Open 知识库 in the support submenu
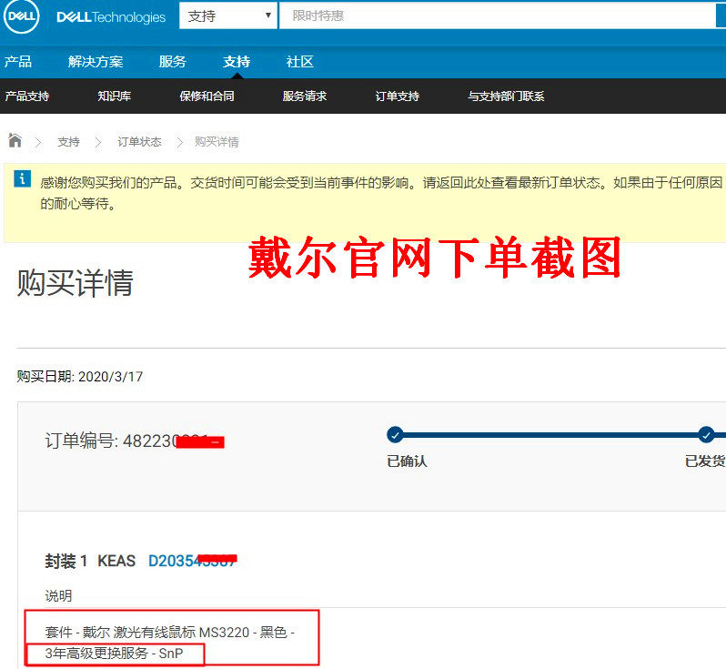Viewport: 726px width, 669px height. pos(114,96)
